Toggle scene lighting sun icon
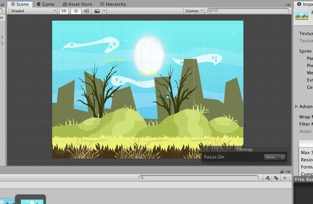This screenshot has height=204, width=313. click(76, 11)
